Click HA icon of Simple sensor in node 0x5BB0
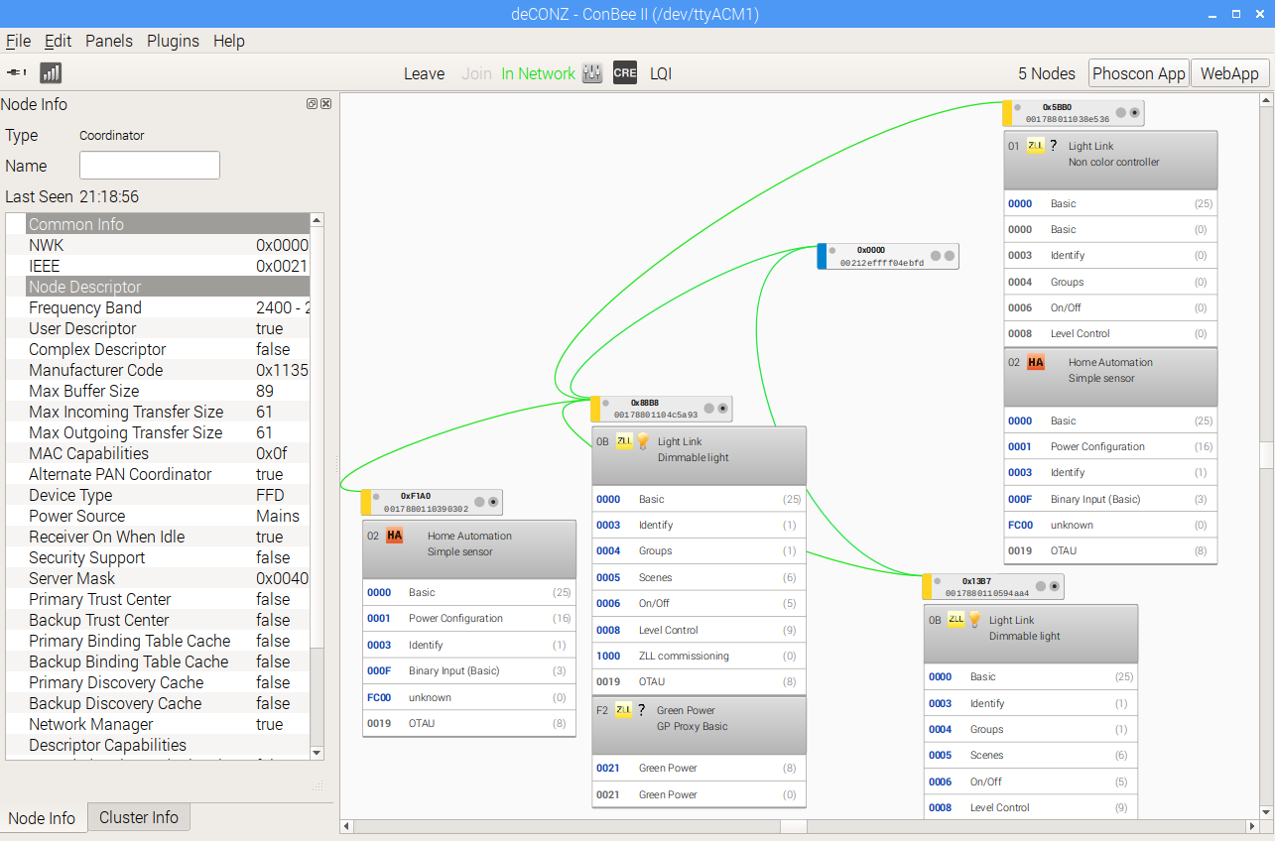The height and width of the screenshot is (841, 1275). click(x=1036, y=362)
